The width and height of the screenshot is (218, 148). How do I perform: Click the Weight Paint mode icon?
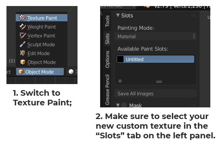pos(23,27)
